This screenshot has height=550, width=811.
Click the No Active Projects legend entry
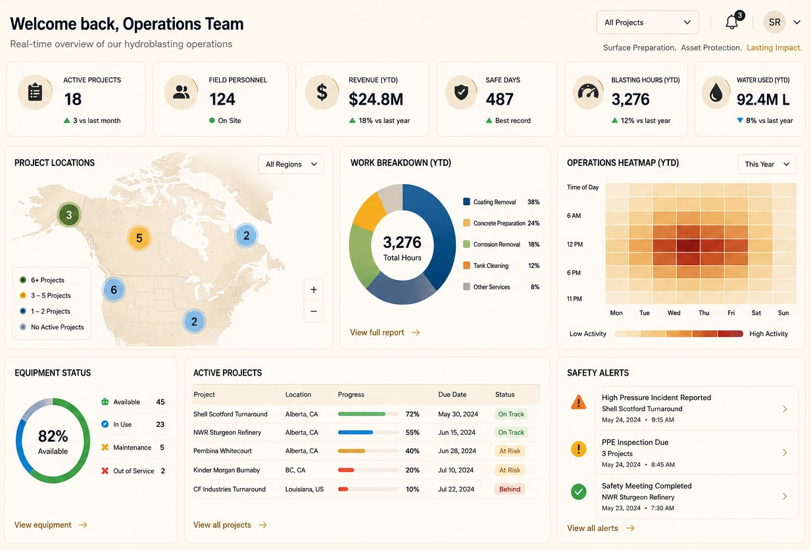[52, 327]
